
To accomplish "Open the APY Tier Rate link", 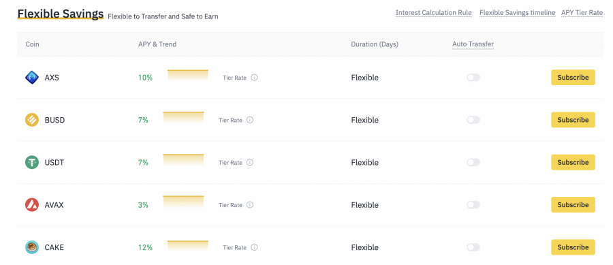I will 582,12.
